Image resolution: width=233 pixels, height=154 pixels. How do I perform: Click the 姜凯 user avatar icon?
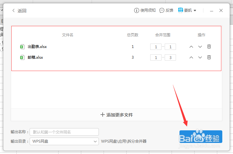[x=180, y=10]
